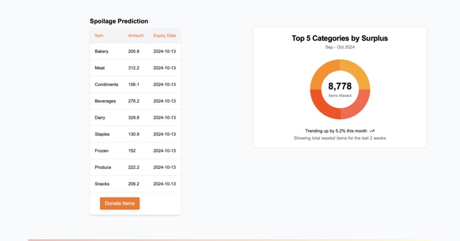Viewport: 460px width, 241px height.
Task: Click the Meat table row
Action: (x=135, y=68)
